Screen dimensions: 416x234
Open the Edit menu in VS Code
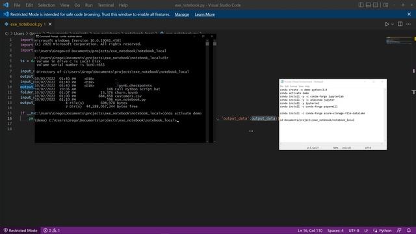coord(29,5)
